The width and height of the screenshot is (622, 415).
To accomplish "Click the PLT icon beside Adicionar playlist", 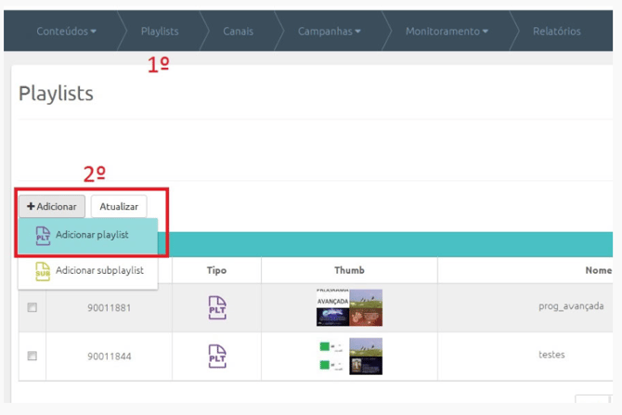I will [43, 236].
